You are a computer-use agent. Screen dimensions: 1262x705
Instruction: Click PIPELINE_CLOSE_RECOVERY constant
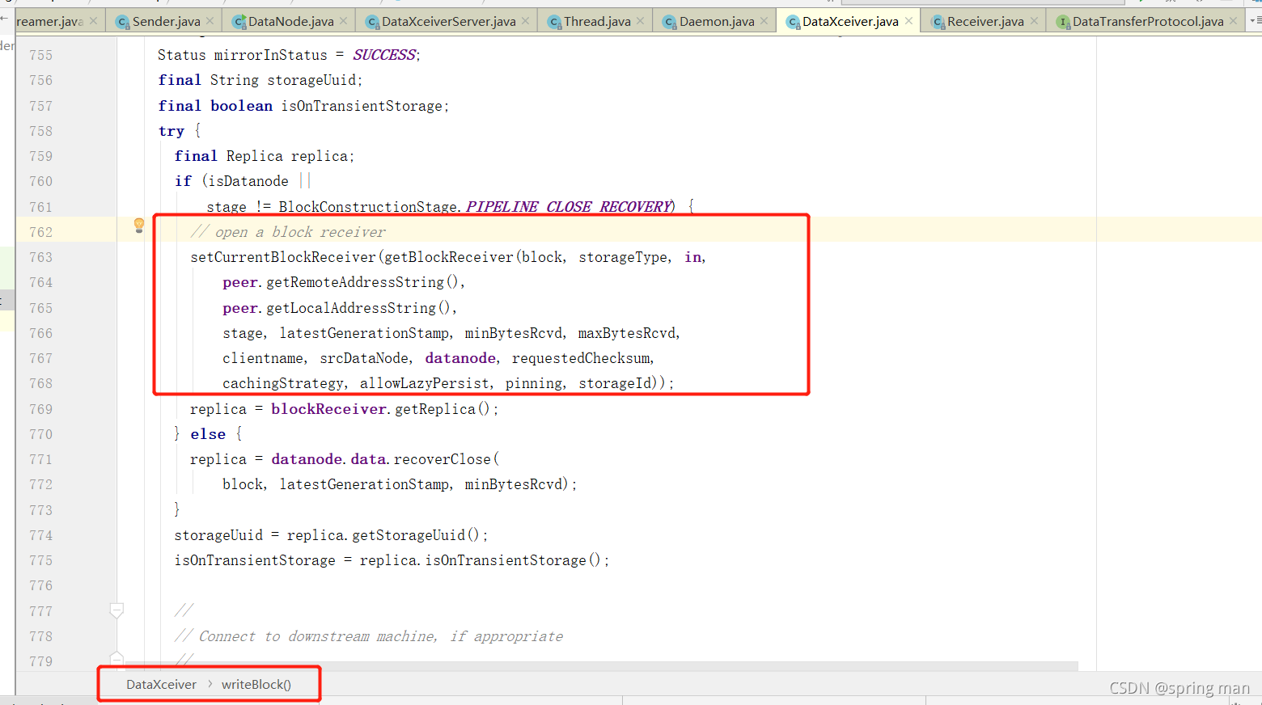click(569, 207)
